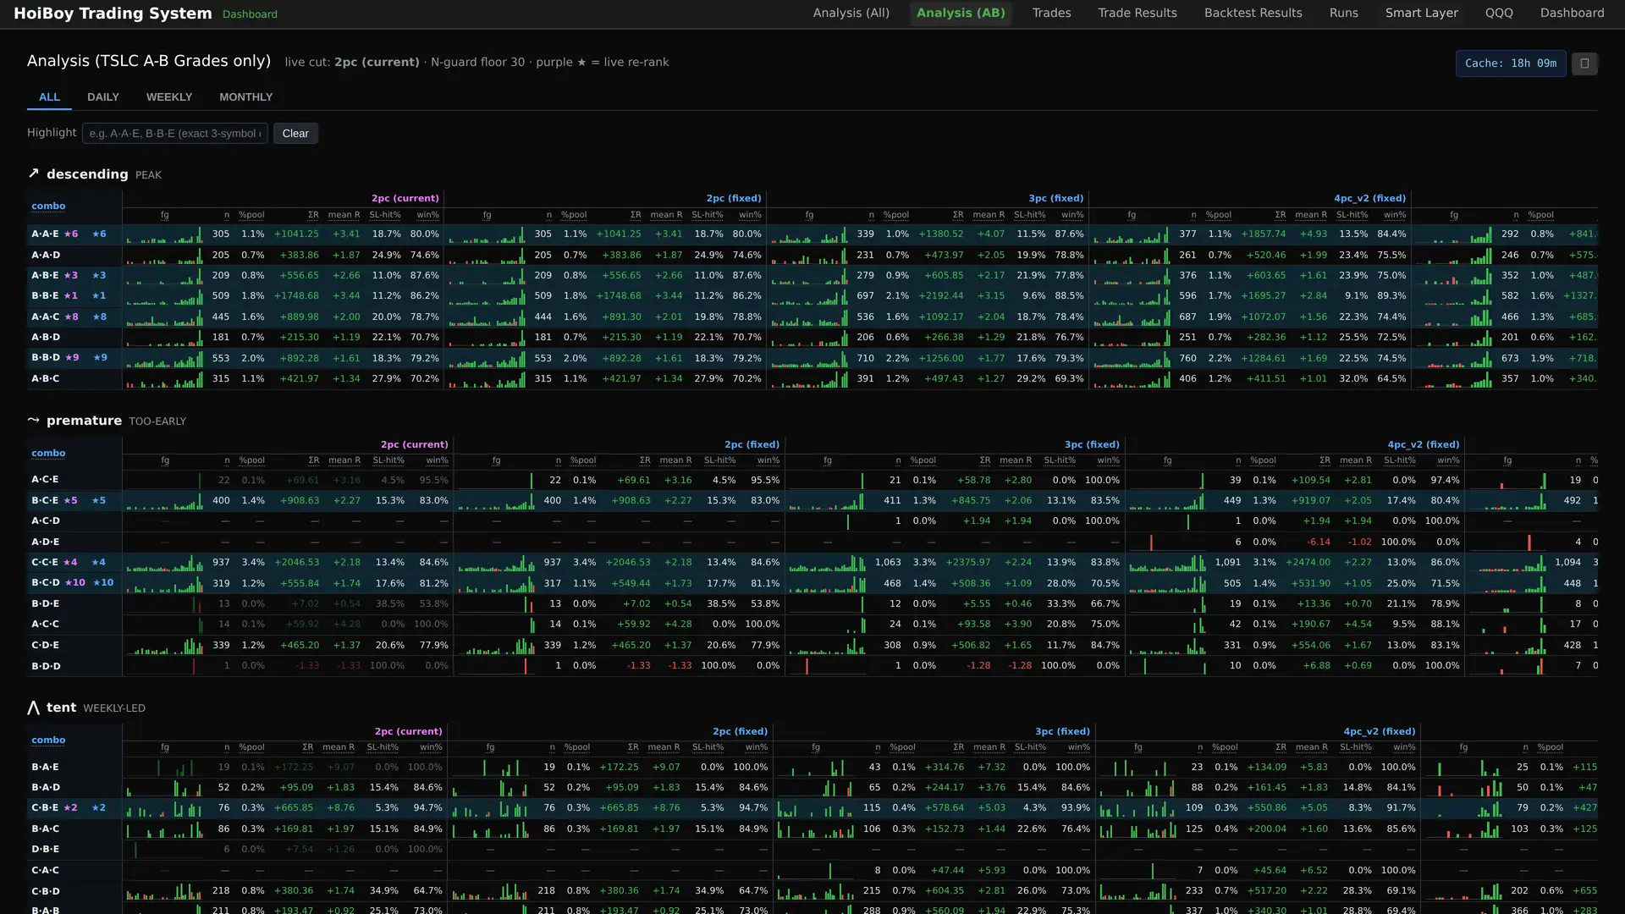This screenshot has height=914, width=1625.
Task: Click the premature TOO-EARLY section title
Action: tap(116, 421)
